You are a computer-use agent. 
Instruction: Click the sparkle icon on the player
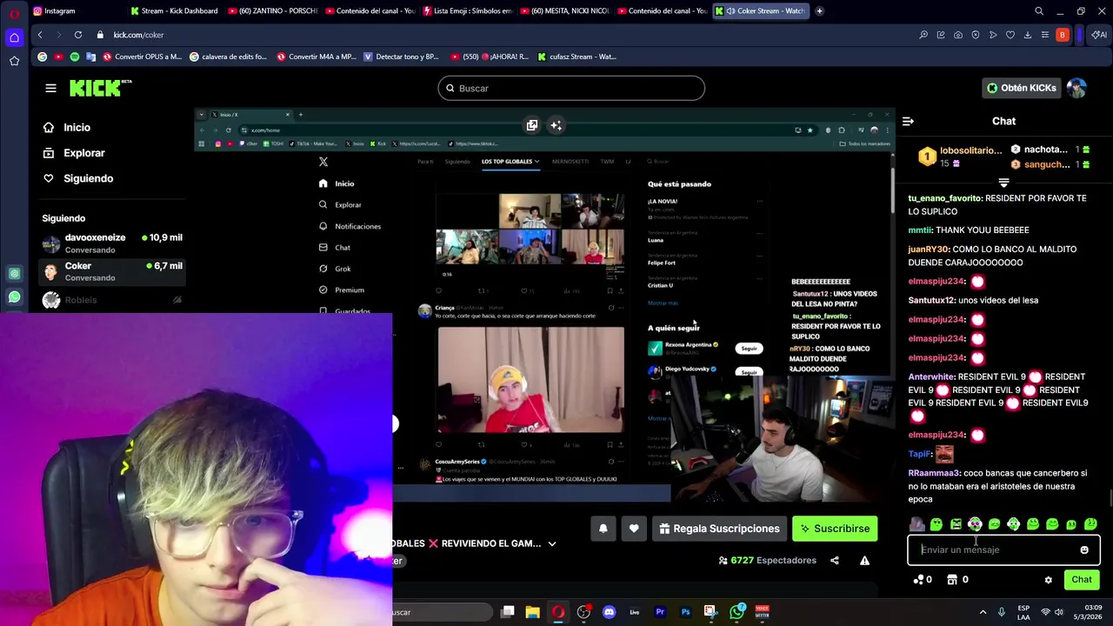pyautogui.click(x=556, y=125)
